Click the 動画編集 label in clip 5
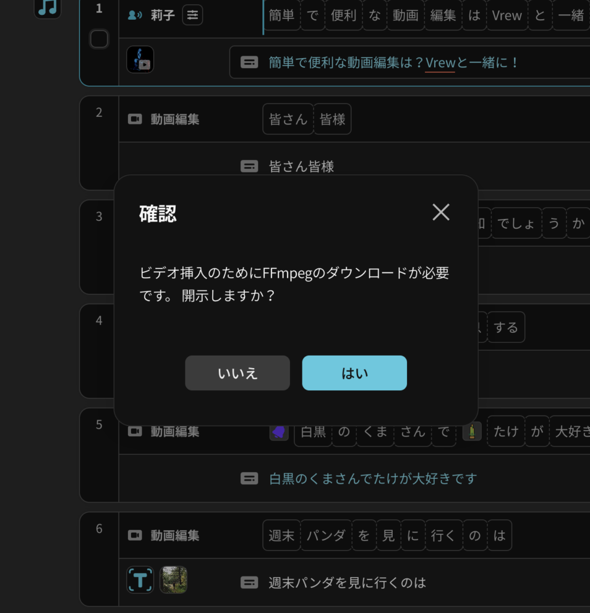Screen dimensions: 590x613 coord(175,431)
